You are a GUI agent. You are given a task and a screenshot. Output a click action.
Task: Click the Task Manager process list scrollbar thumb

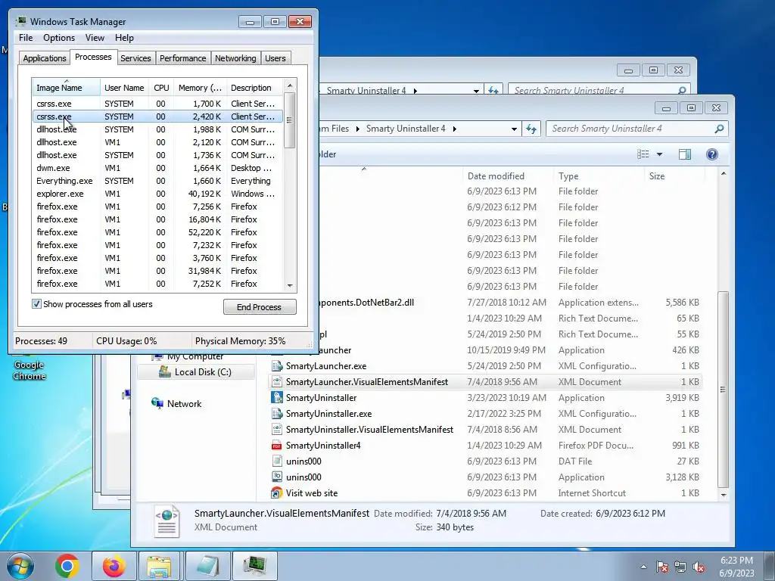pyautogui.click(x=290, y=120)
